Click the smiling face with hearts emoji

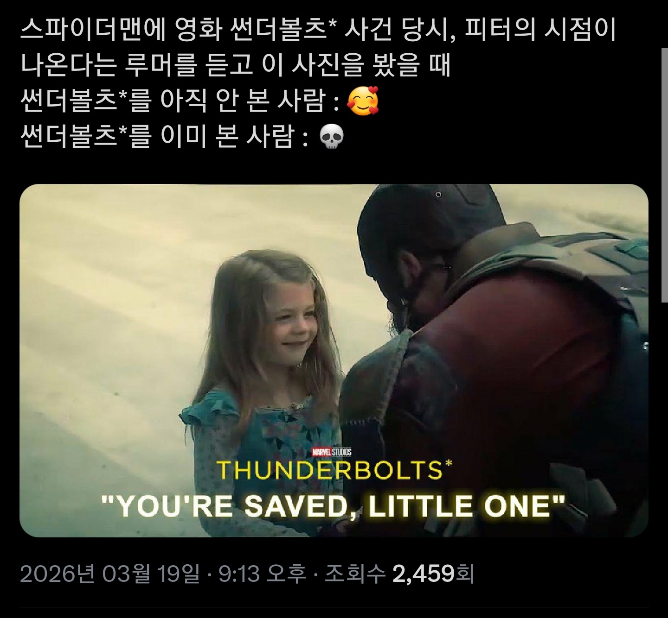point(363,101)
